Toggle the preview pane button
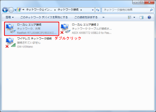Image resolution: width=156 pixels, height=112 pixels. click(141, 17)
